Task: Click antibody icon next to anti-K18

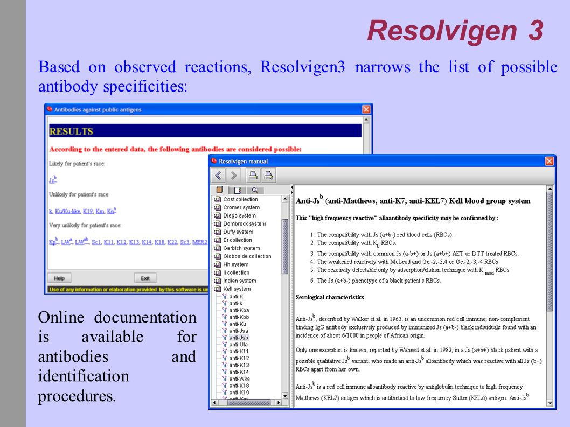Action: pos(225,386)
